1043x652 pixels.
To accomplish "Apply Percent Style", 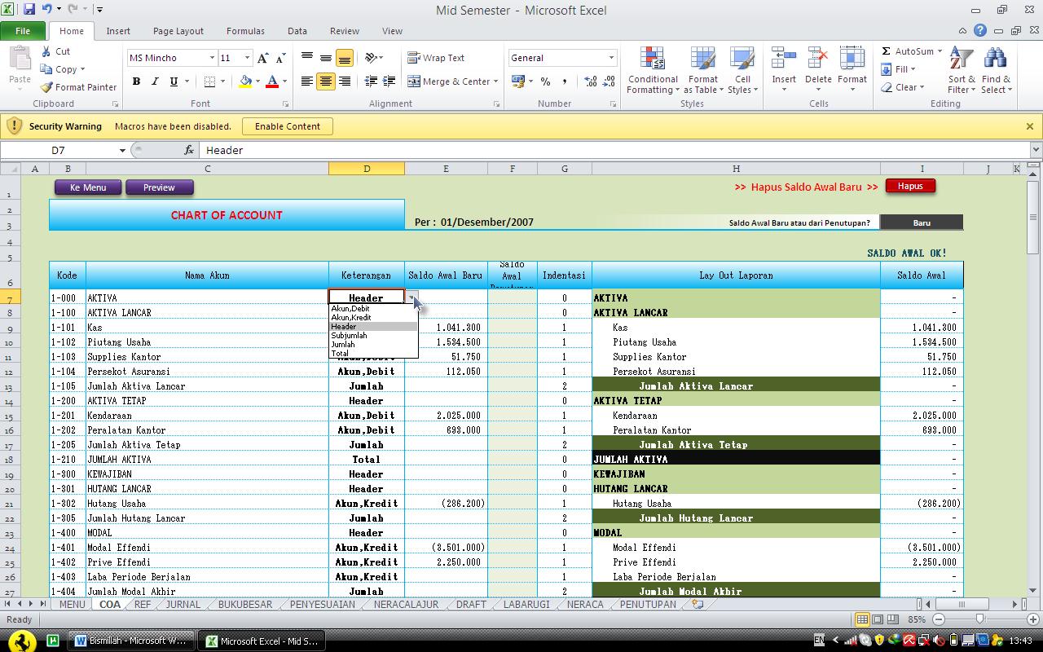I will pyautogui.click(x=545, y=81).
